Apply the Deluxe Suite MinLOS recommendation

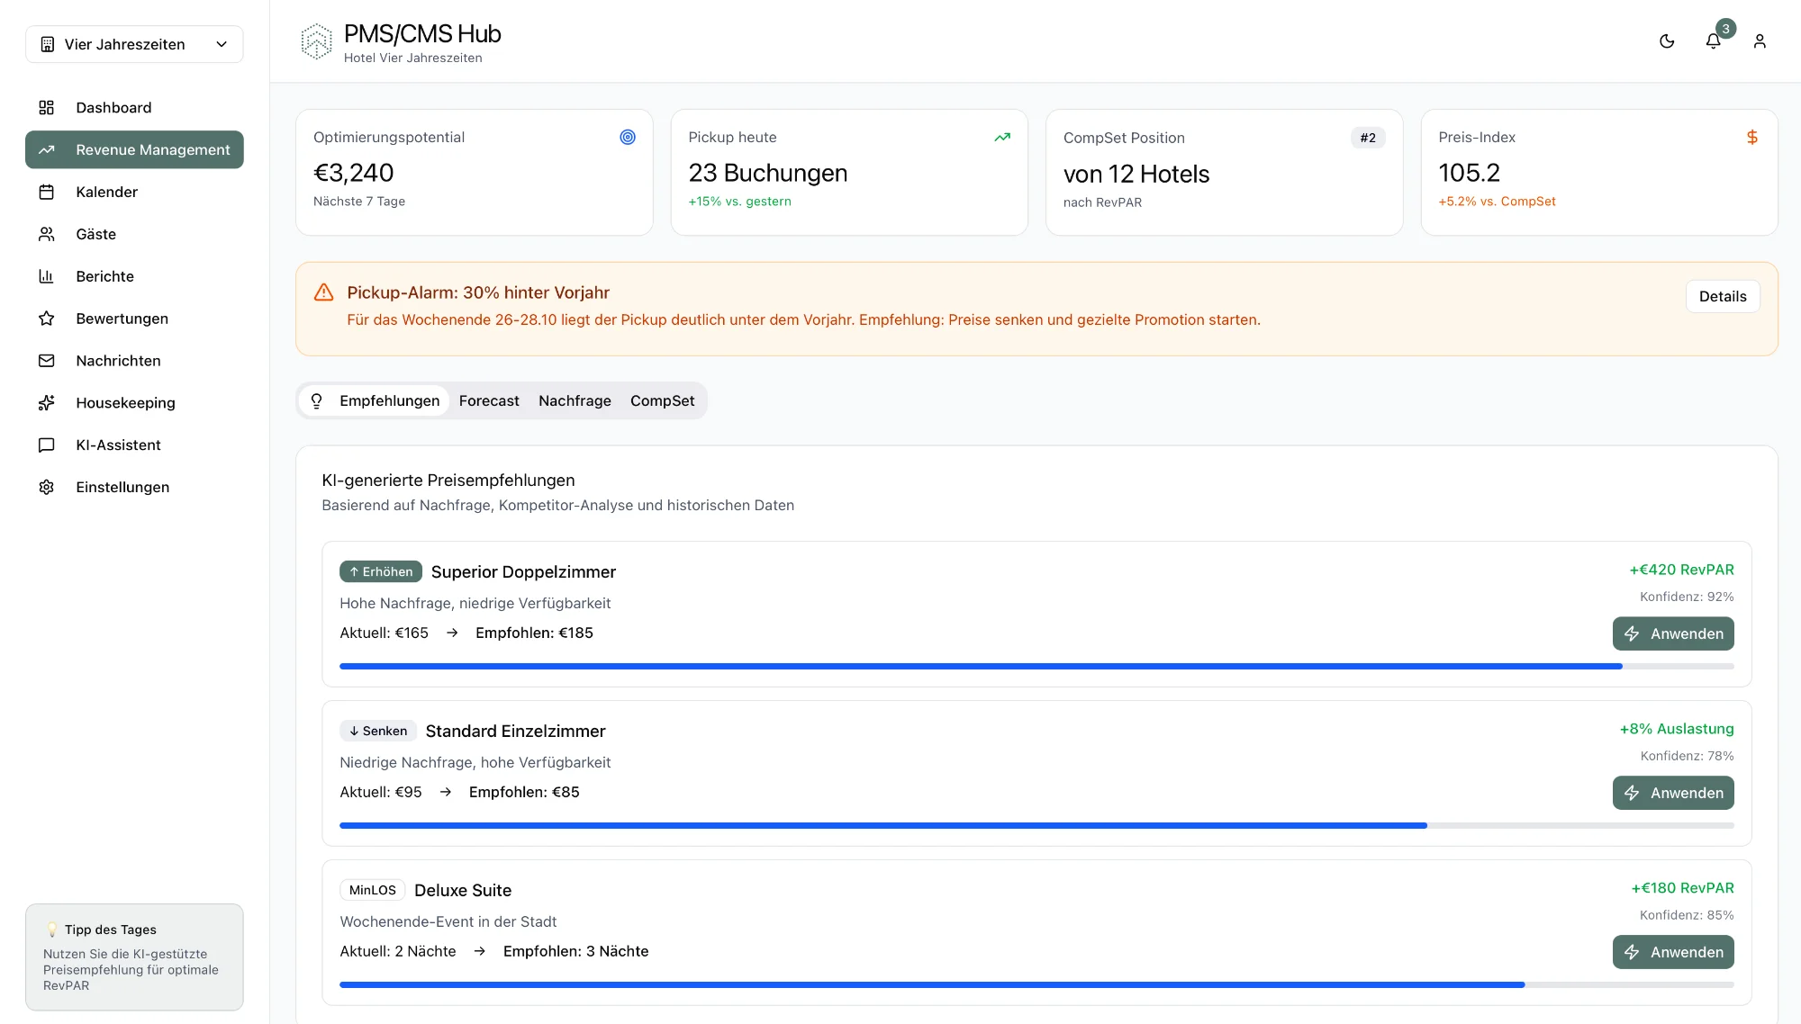coord(1672,952)
